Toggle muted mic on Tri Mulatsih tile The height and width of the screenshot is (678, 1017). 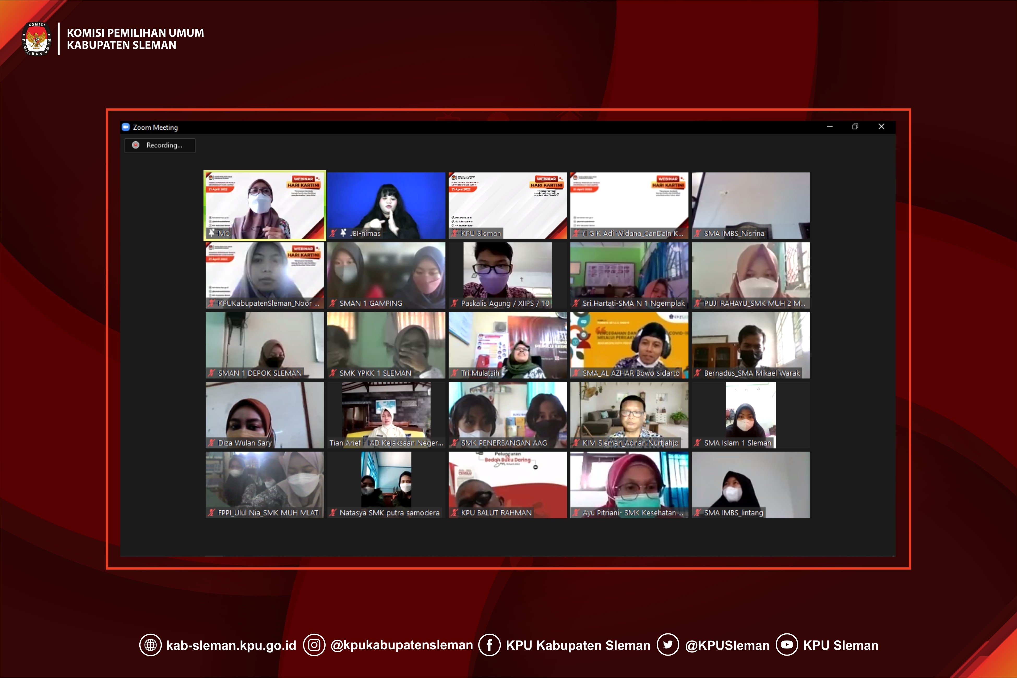(455, 373)
